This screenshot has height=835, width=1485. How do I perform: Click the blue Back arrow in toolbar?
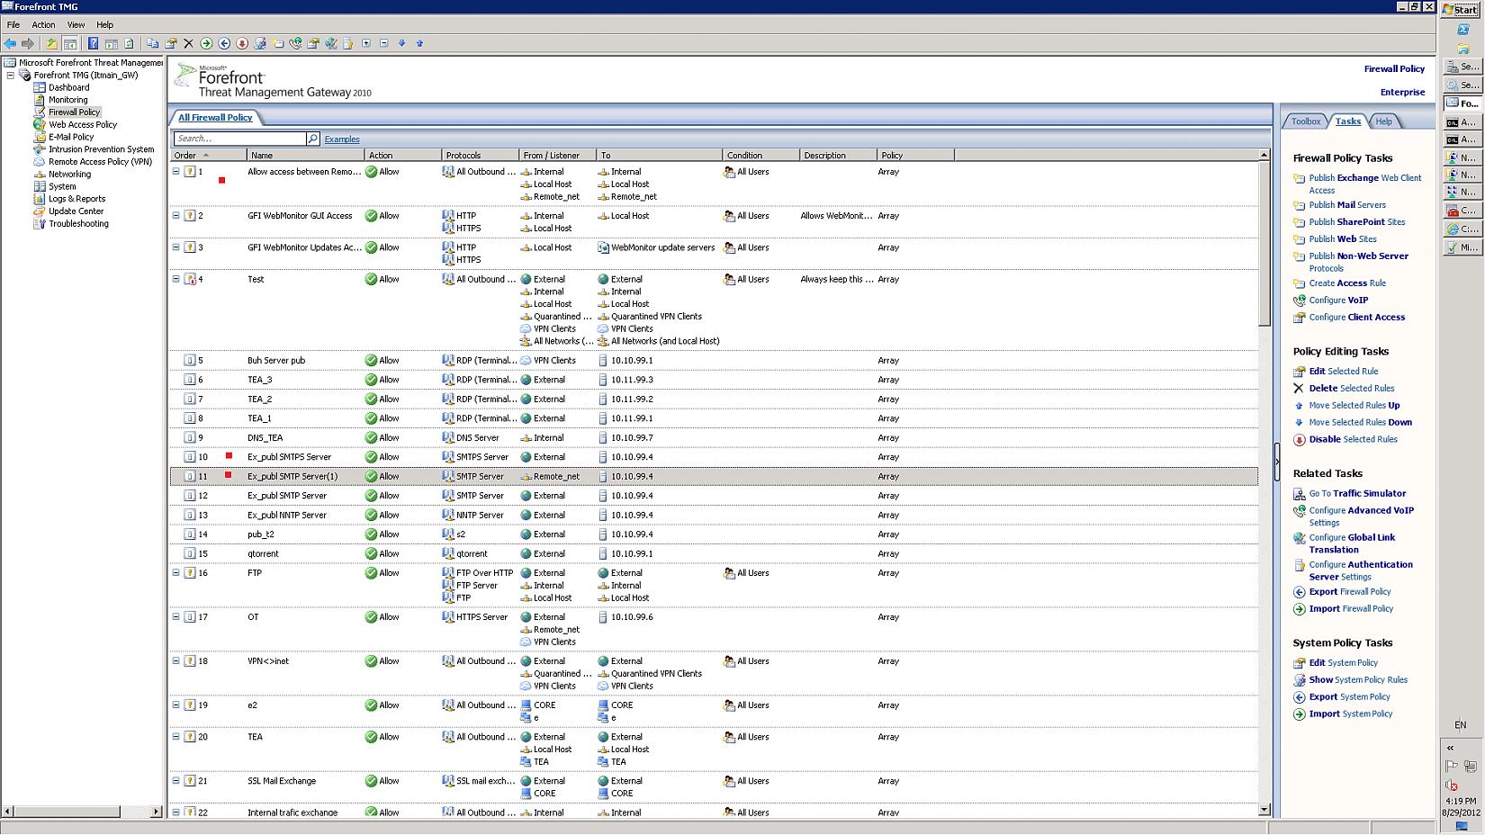[x=10, y=43]
